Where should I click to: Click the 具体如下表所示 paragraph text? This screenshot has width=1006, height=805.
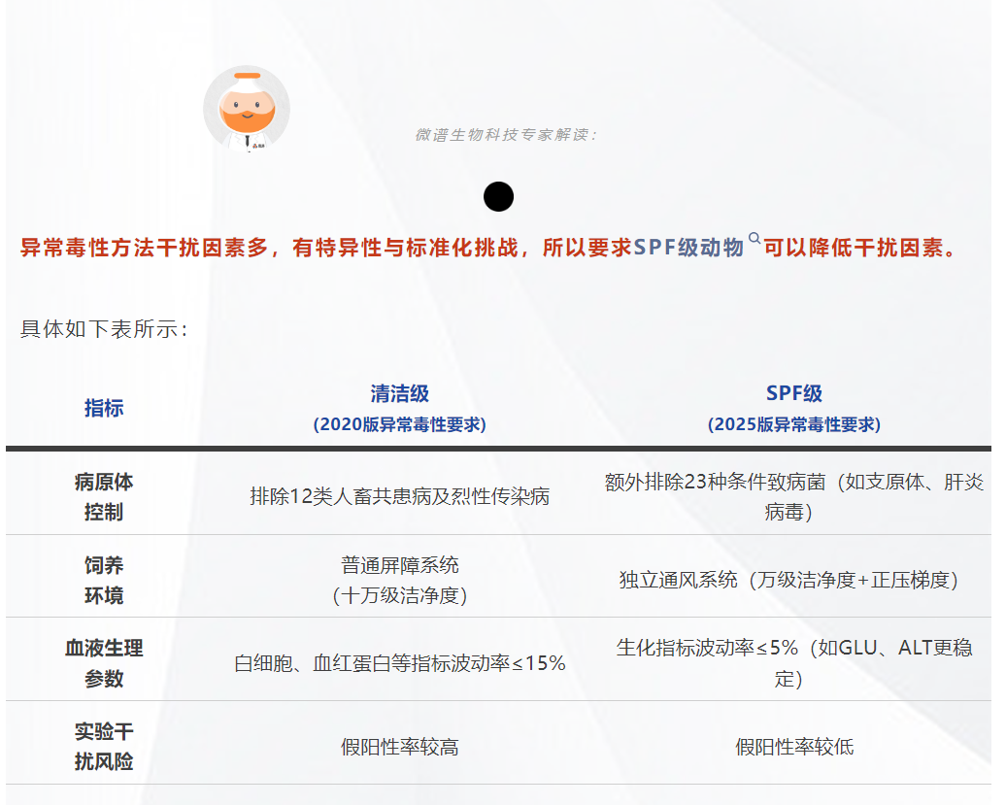[x=104, y=329]
